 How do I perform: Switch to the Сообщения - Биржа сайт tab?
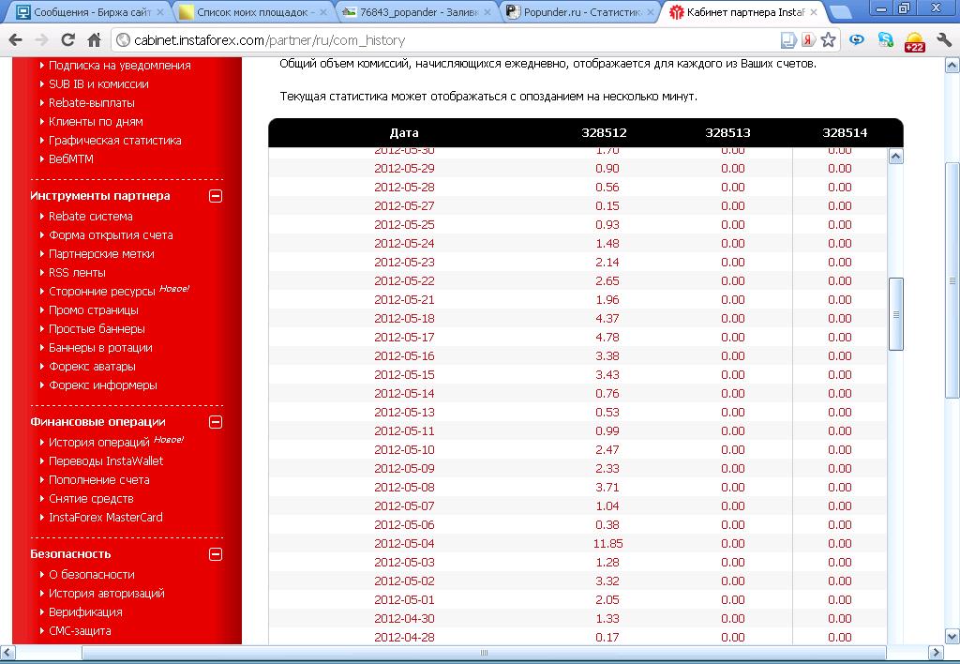(91, 11)
